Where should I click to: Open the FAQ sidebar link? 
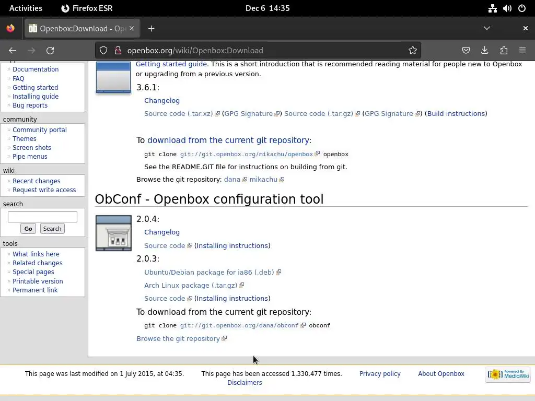coord(18,78)
